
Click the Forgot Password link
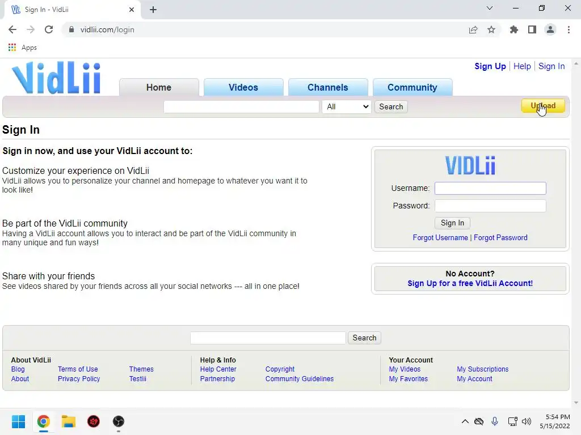pos(500,237)
